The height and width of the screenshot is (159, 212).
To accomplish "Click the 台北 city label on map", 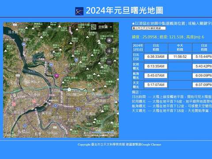I will 77,114.
